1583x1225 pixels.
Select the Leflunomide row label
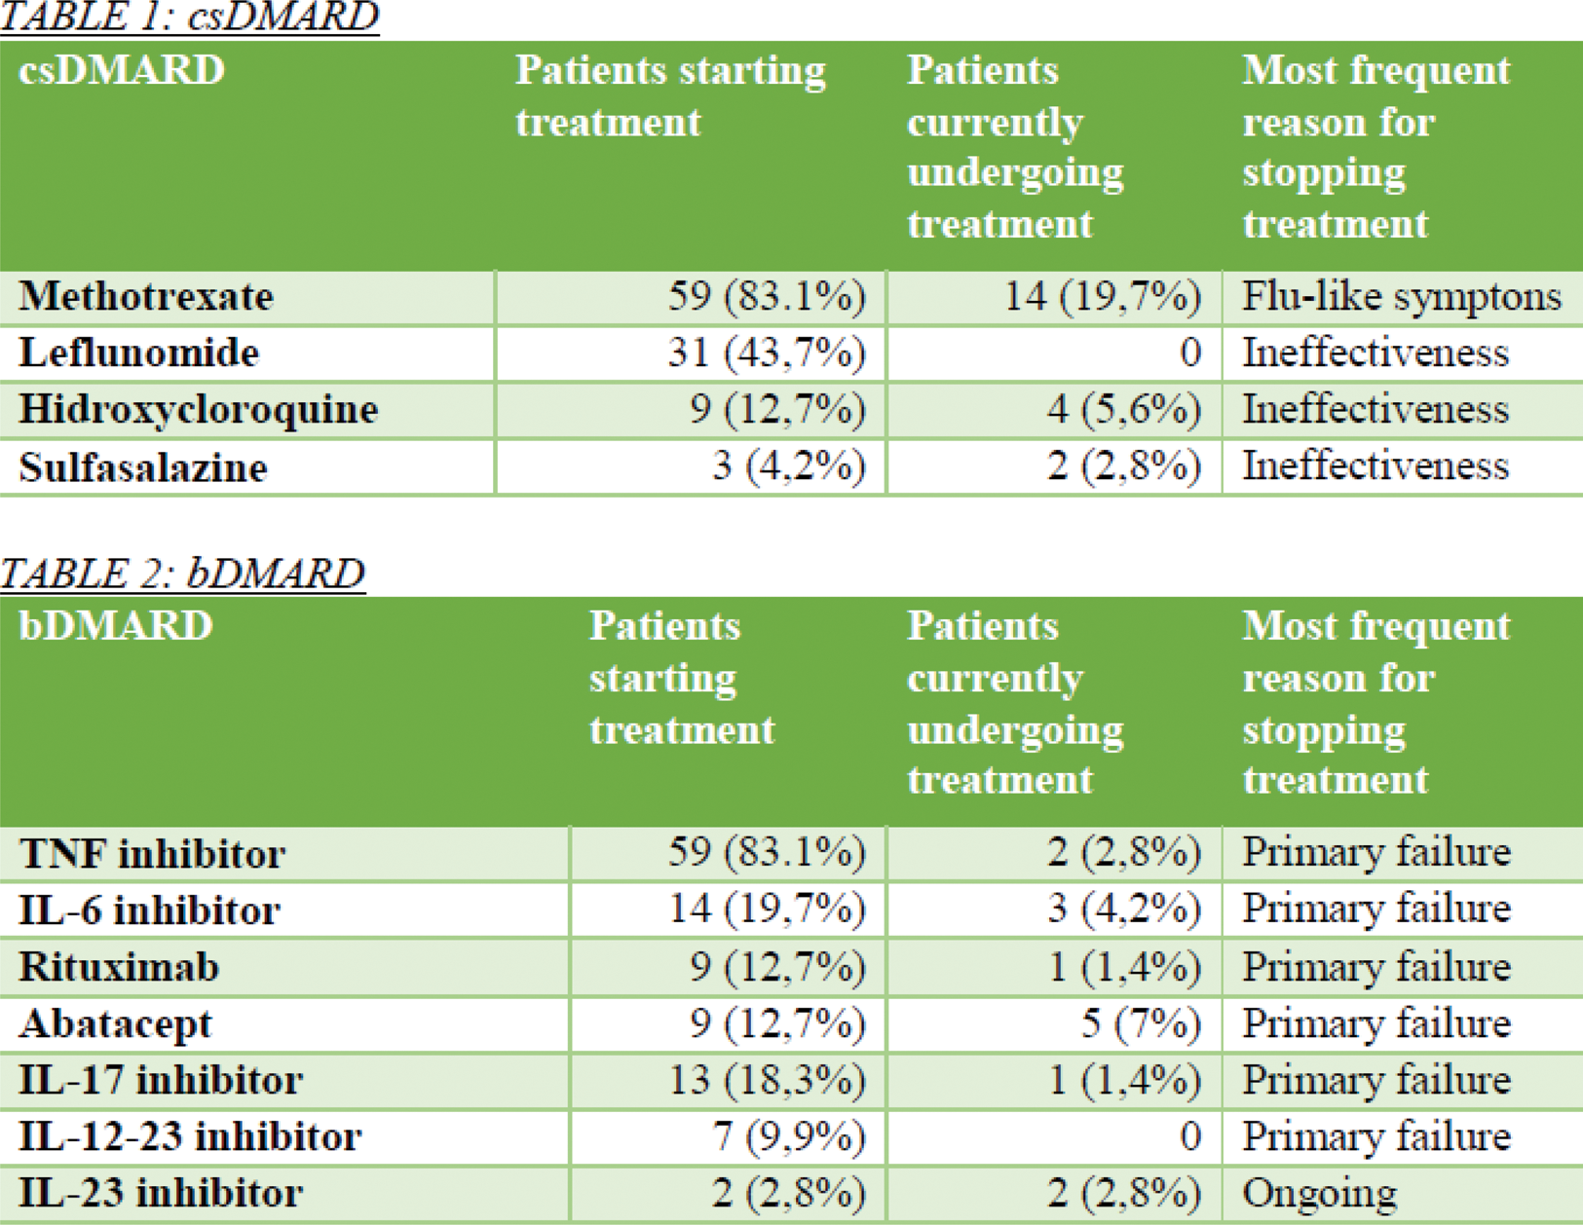[x=138, y=353]
